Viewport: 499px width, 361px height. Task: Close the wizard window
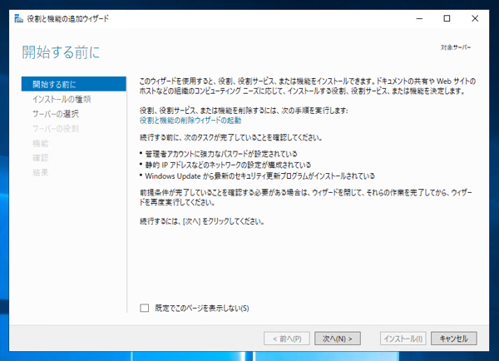click(x=475, y=19)
